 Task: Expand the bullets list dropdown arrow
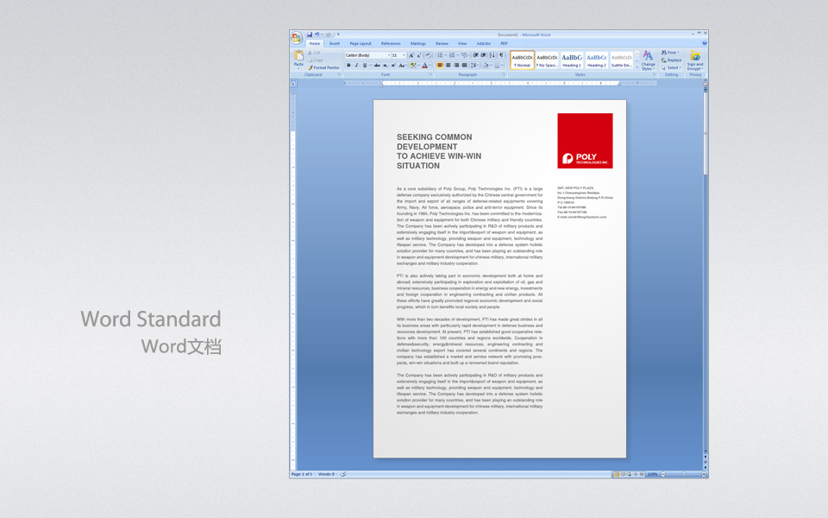pyautogui.click(x=446, y=55)
